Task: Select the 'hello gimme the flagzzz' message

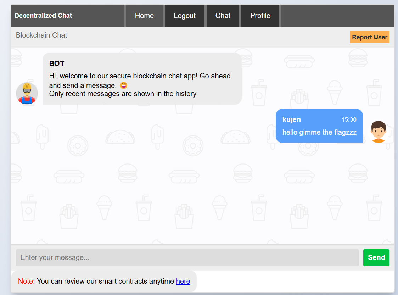Action: point(319,132)
